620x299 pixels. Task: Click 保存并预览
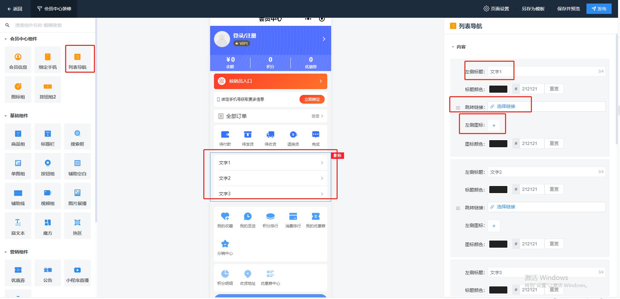[x=569, y=9]
